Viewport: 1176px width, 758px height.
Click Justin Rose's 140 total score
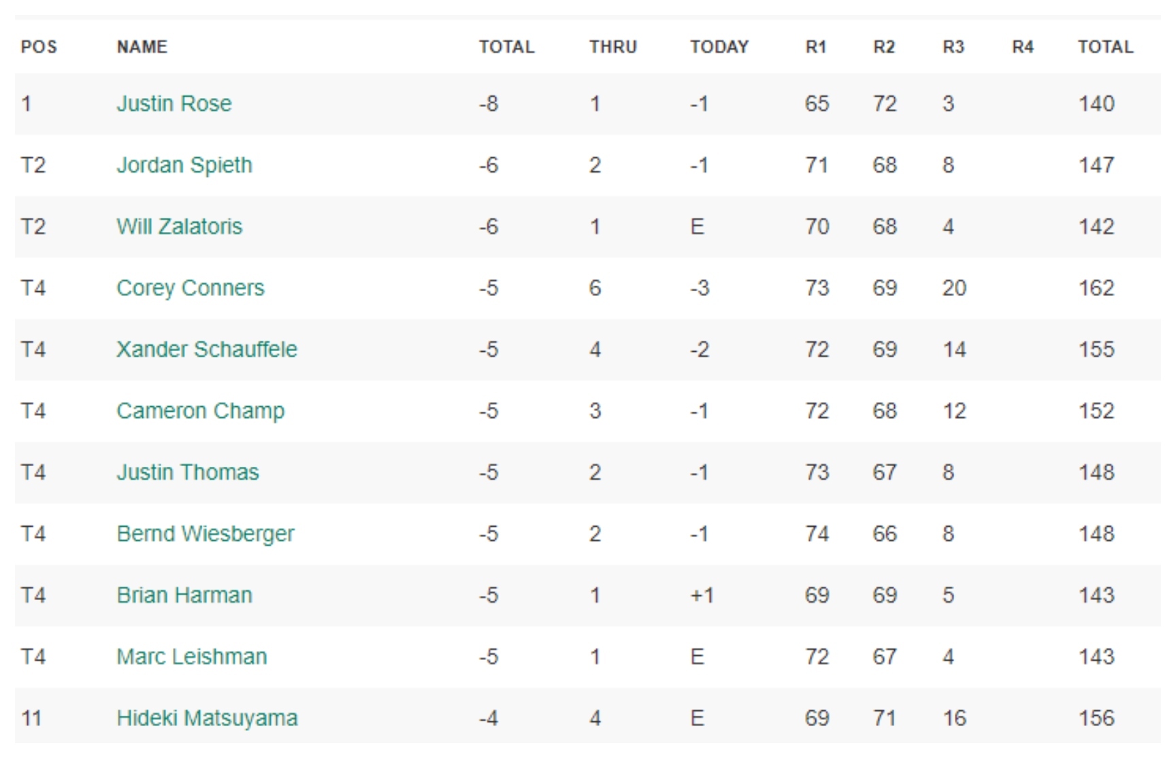[1096, 103]
